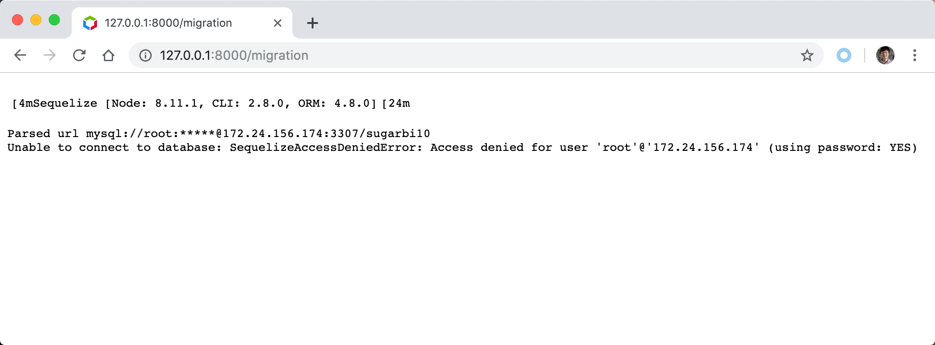Focus the address bar URL text

tap(234, 56)
